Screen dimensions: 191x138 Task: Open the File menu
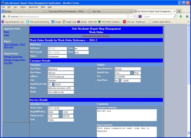[x=3, y=7]
